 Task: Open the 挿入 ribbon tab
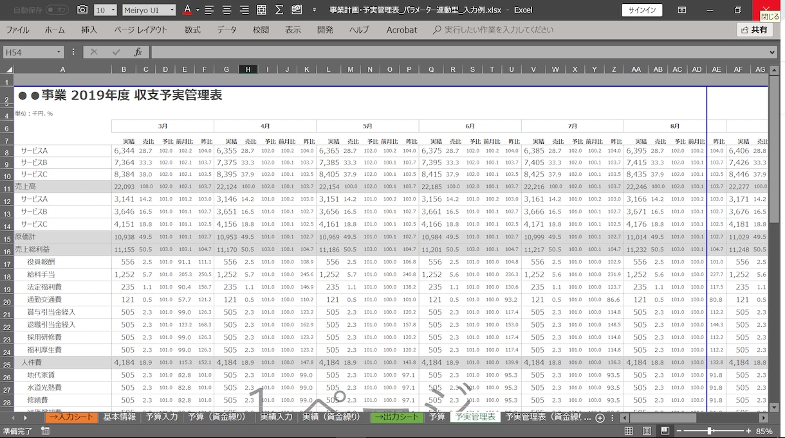[89, 30]
